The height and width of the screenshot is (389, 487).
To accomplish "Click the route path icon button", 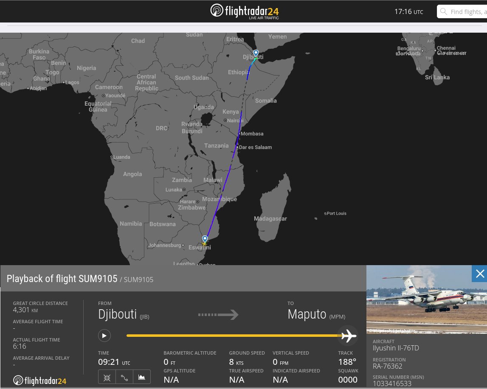I will (124, 377).
